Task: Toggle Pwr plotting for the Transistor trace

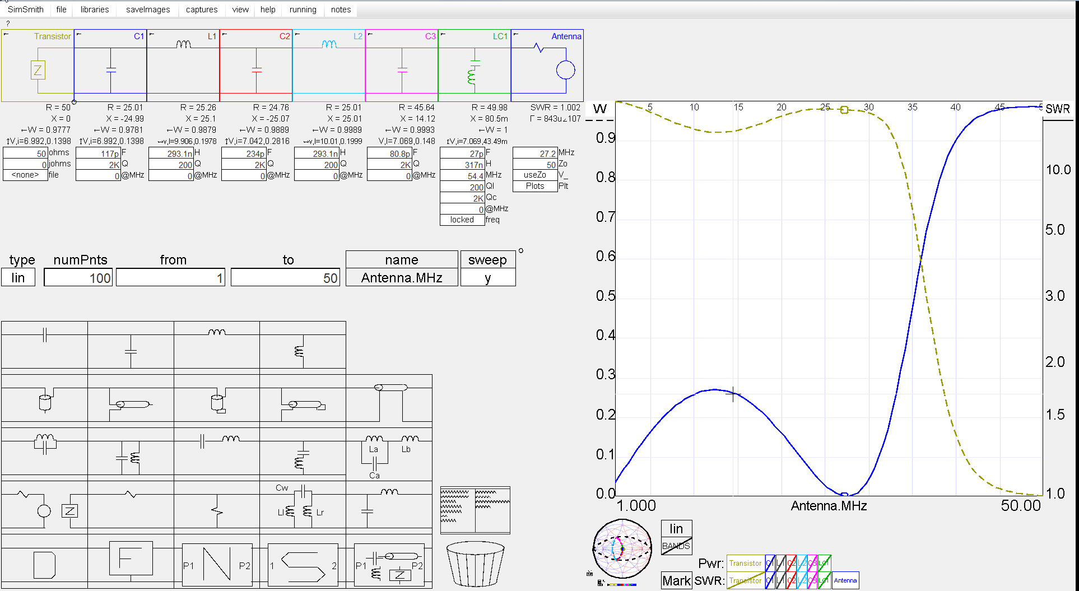Action: coord(745,563)
